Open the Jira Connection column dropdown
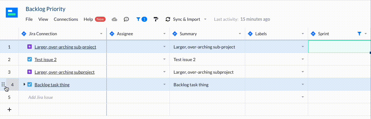371x119 pixels. pyautogui.click(x=101, y=34)
